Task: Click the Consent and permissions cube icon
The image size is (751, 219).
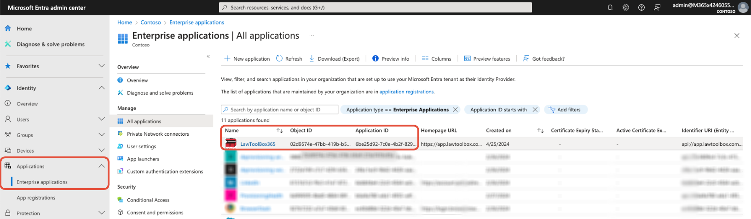Action: point(120,212)
